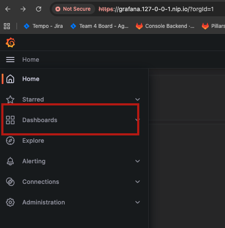
Task: Open the Tempo - Jira bookmark
Action: click(43, 26)
